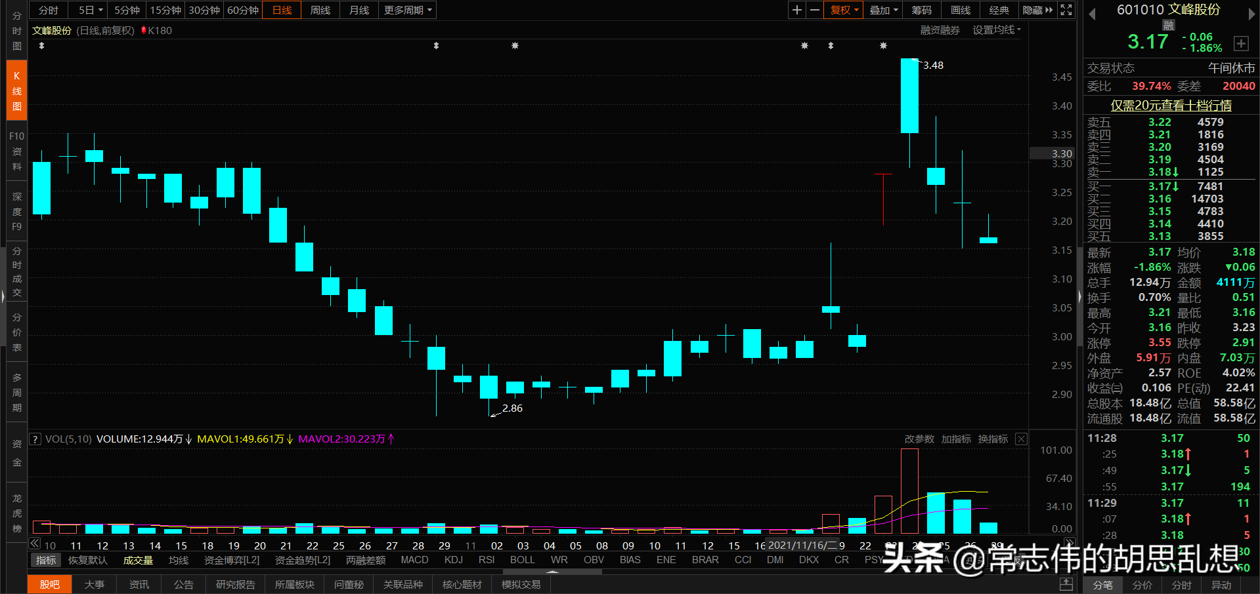Click the double-chevron chart scrollbar arrow
Viewport: 1260px width, 594px height.
[34, 543]
